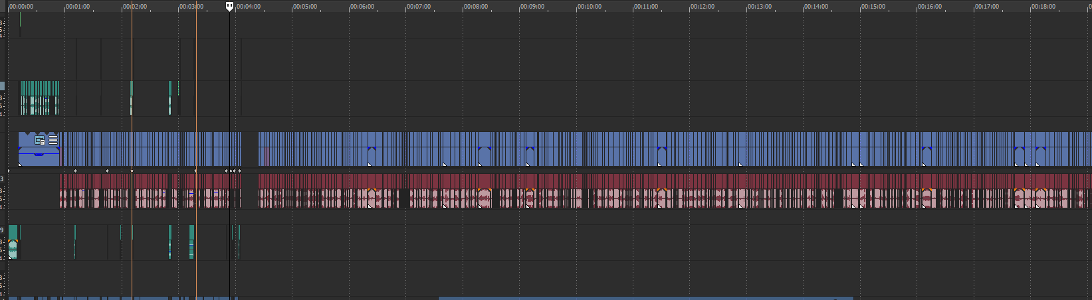Click the playhead handle on the time ruler

pyautogui.click(x=230, y=7)
